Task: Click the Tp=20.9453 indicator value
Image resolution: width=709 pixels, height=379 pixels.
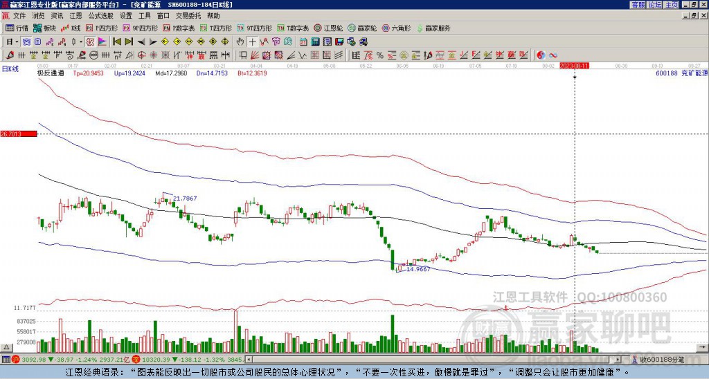Action: [x=88, y=73]
